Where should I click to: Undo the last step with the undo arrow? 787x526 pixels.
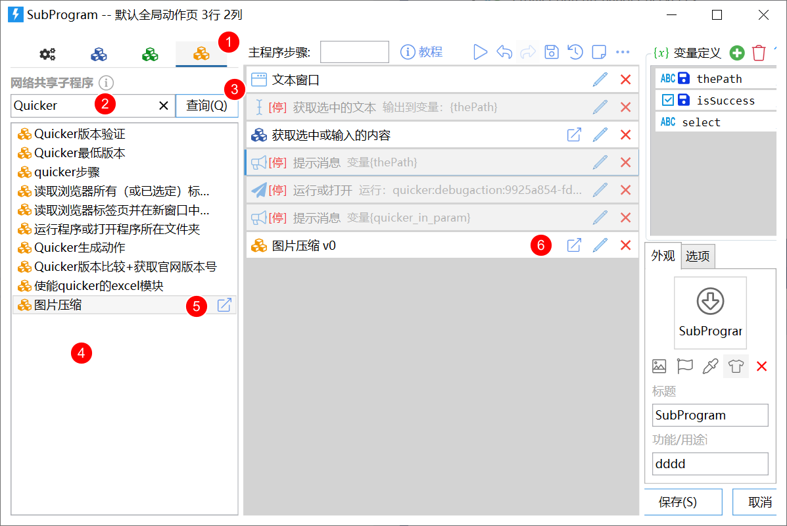[x=504, y=52]
